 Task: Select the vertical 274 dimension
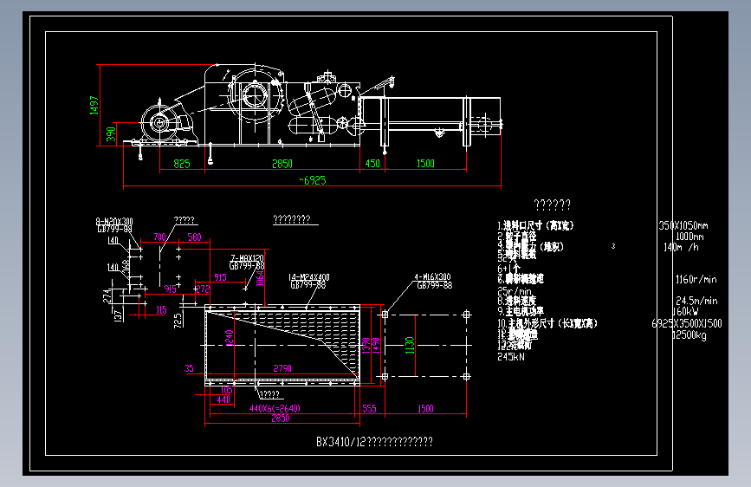[107, 295]
